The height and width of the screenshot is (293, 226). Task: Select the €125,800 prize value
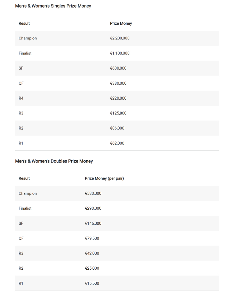click(x=118, y=113)
